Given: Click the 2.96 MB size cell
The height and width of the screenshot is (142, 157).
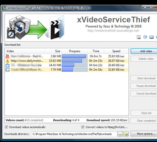Looking at the screenshot, I should pyautogui.click(x=56, y=56).
